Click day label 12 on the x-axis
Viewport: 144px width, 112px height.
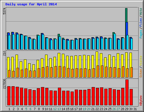(55, 109)
